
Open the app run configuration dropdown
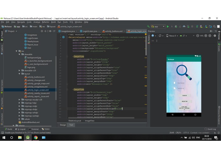[158, 26]
